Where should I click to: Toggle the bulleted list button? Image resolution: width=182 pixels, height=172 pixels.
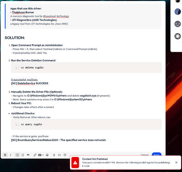coord(17,155)
